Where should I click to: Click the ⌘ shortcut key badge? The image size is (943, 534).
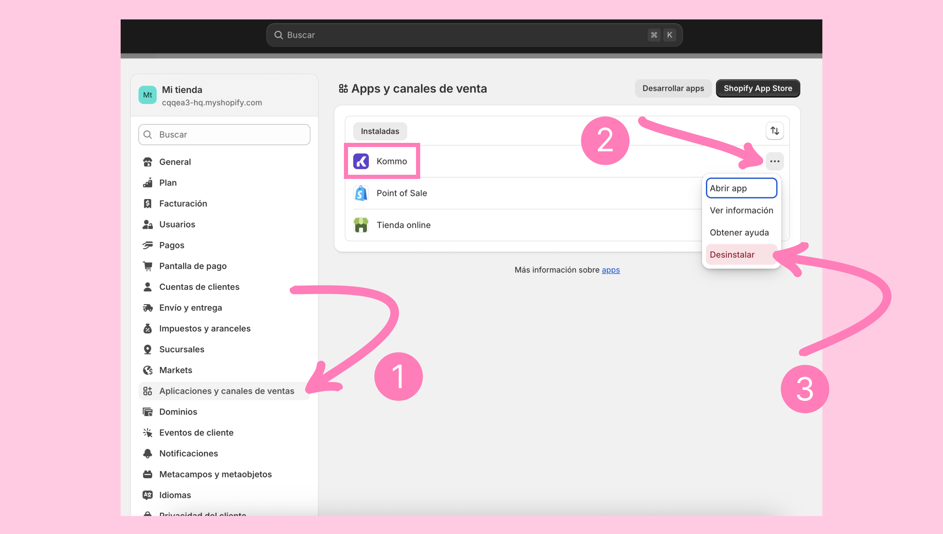[x=654, y=35]
